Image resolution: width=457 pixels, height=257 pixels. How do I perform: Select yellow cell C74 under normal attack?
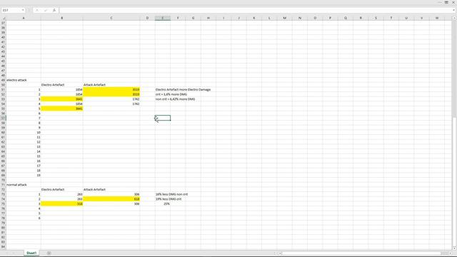[x=111, y=199]
